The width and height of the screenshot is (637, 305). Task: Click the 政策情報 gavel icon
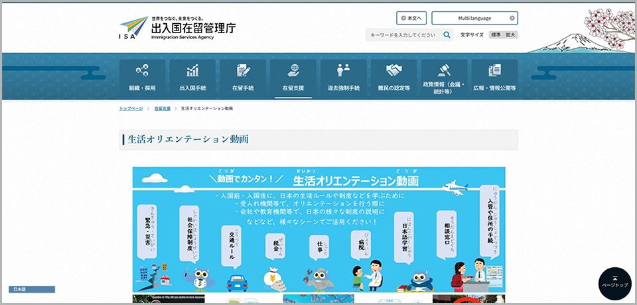point(444,71)
